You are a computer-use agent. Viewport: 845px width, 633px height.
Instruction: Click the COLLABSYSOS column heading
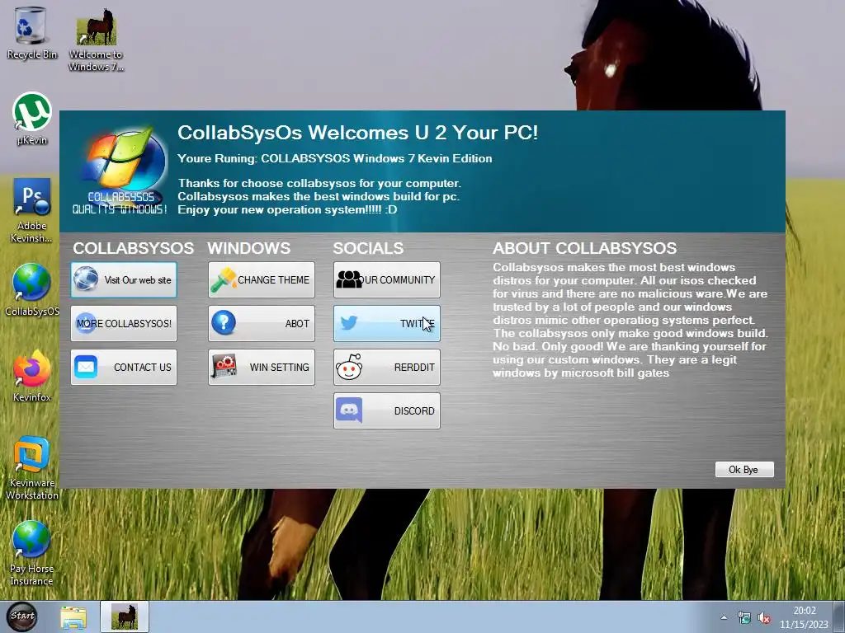point(134,248)
